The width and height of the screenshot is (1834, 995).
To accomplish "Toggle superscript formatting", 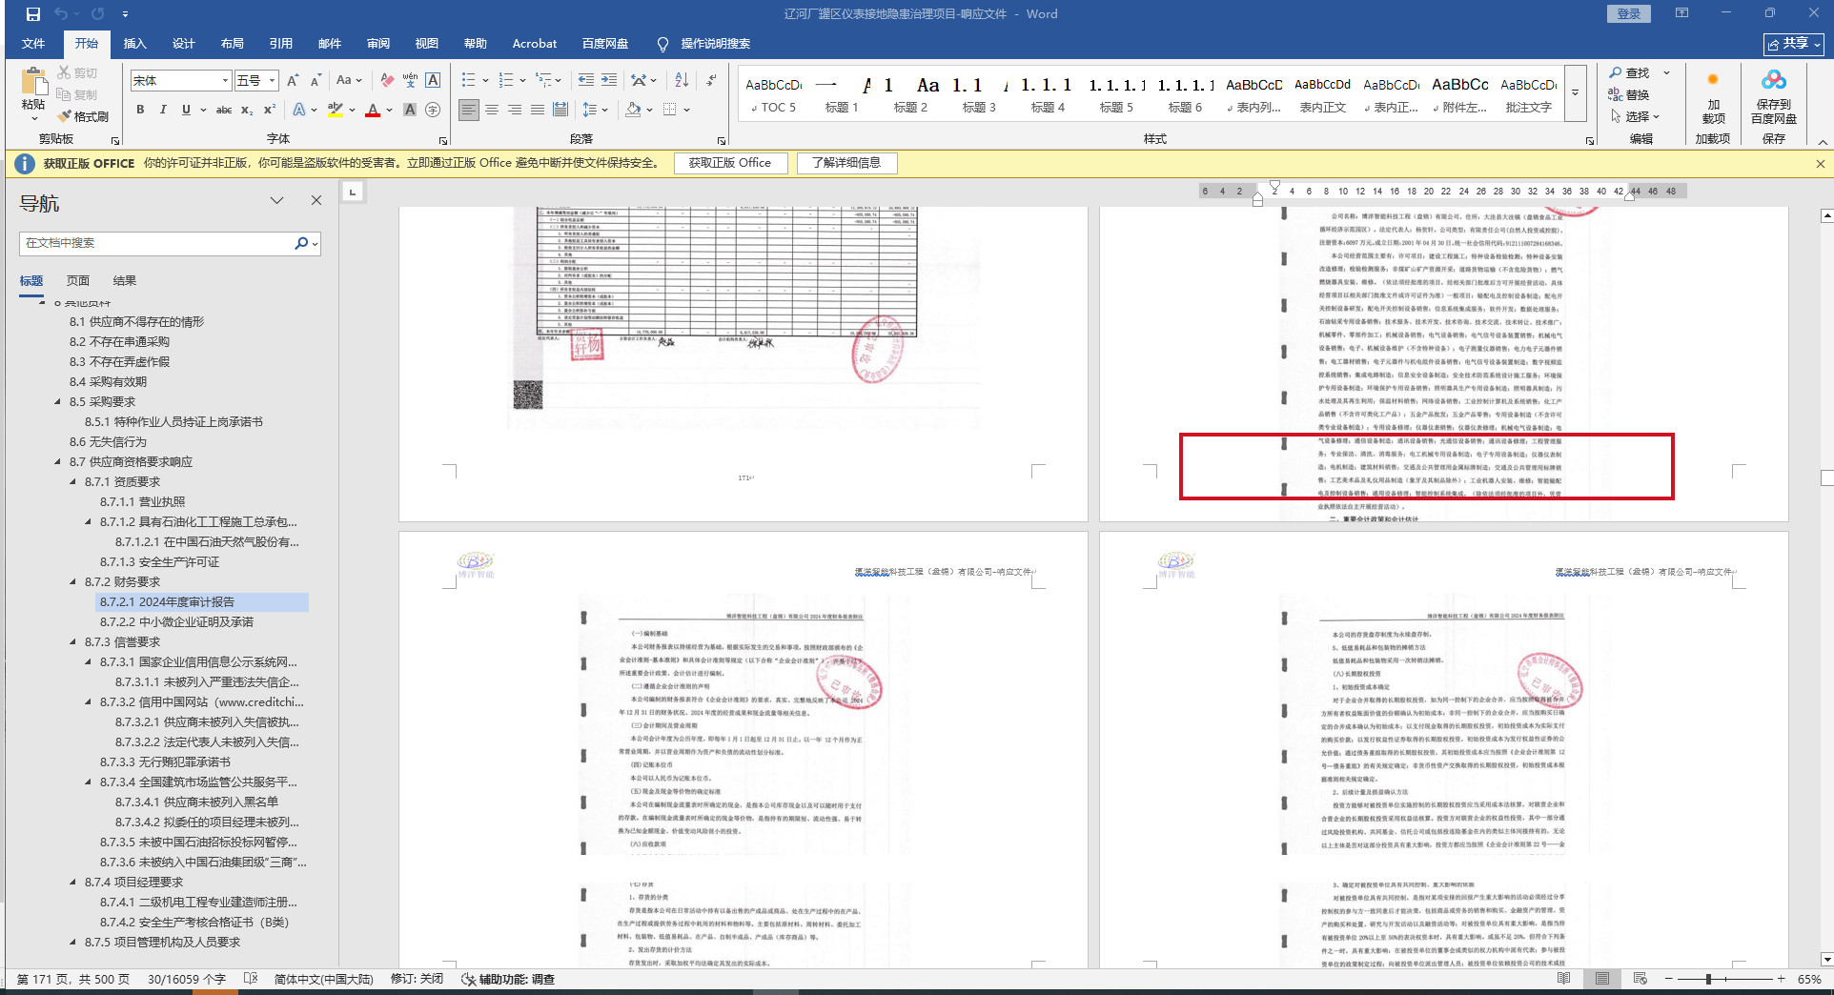I will click(270, 111).
